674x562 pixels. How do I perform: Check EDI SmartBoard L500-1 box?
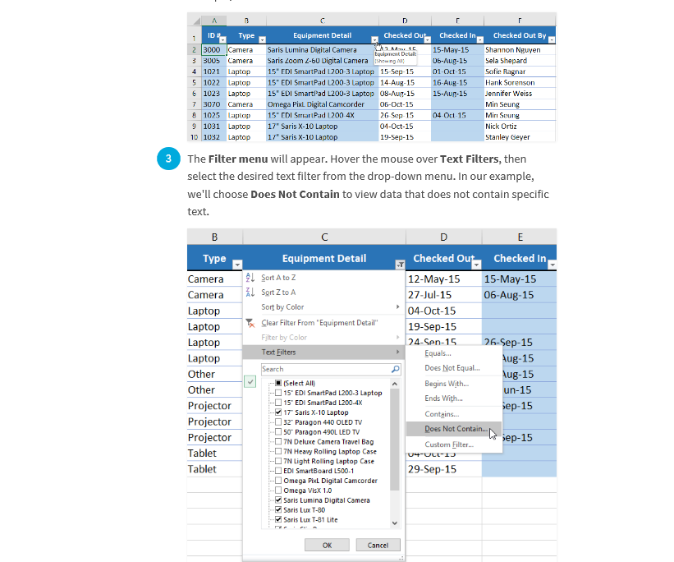(x=278, y=471)
